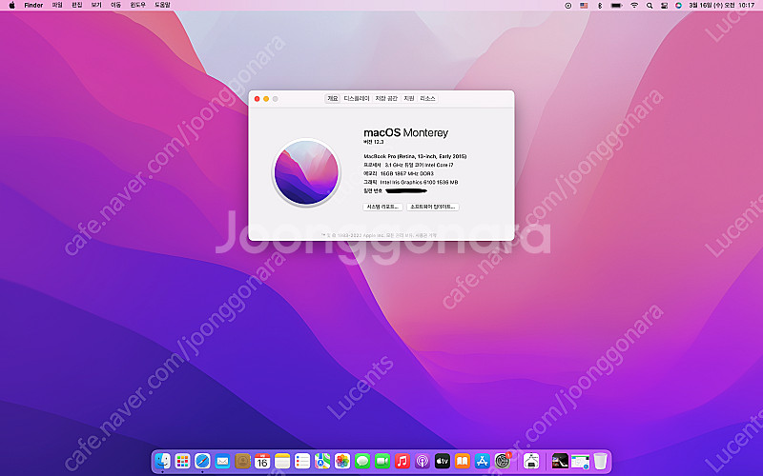Open the App Store icon

[482, 461]
